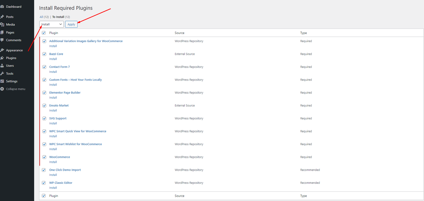Open One Click Demo Import link
Screen dimensions: 424x201
click(65, 170)
